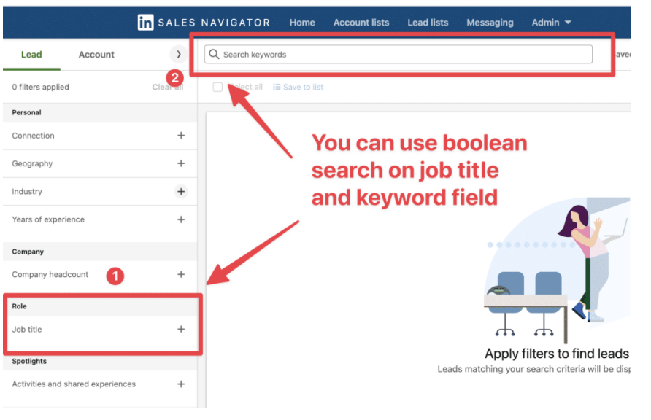Add a Job title filter with plus
The width and height of the screenshot is (651, 420).
[x=181, y=329]
